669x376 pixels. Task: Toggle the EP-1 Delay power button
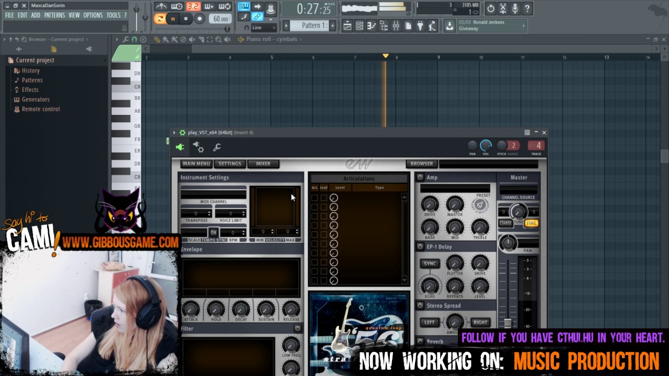(420, 246)
